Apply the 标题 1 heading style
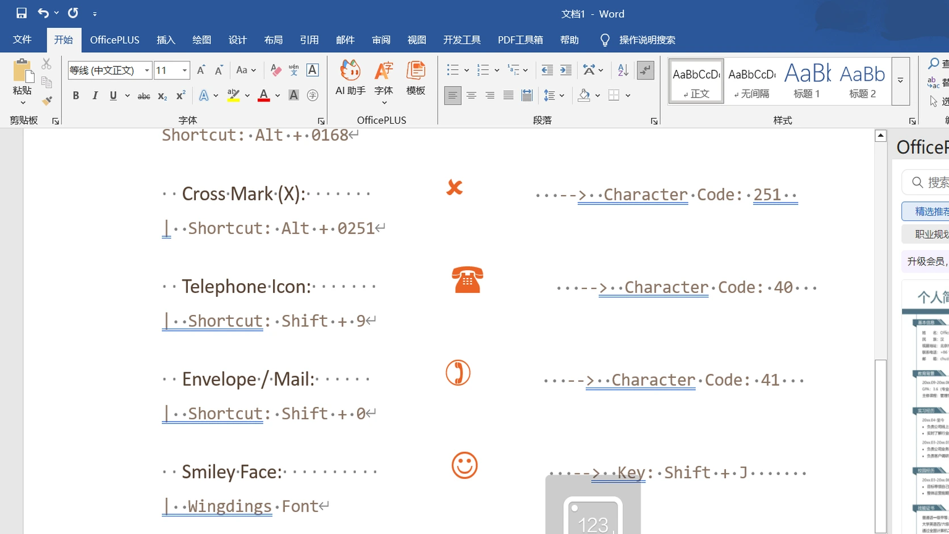The height and width of the screenshot is (534, 949). coord(807,81)
